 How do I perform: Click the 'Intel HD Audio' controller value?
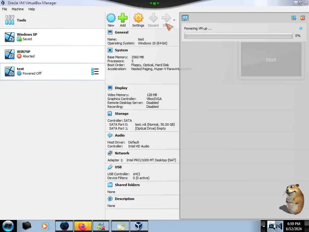pos(139,146)
